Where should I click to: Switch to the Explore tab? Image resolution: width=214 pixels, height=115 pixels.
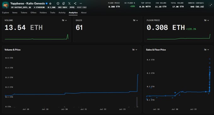coord(5,13)
